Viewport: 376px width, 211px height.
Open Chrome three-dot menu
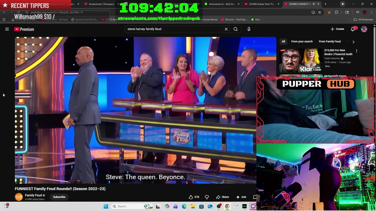click(372, 12)
